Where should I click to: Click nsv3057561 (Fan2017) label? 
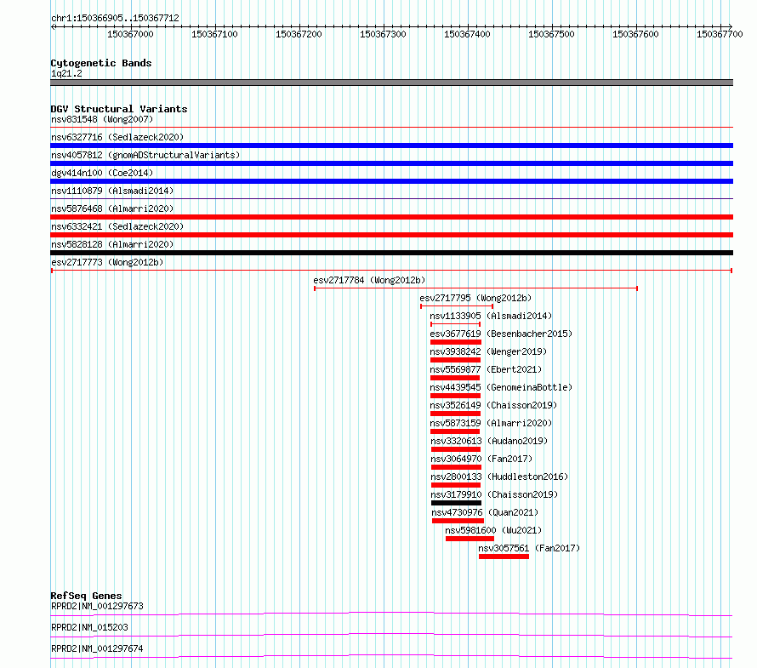[x=529, y=548]
